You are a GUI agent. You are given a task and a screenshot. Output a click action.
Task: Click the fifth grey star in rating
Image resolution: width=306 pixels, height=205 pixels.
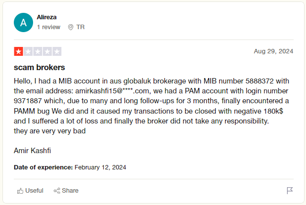coord(57,51)
